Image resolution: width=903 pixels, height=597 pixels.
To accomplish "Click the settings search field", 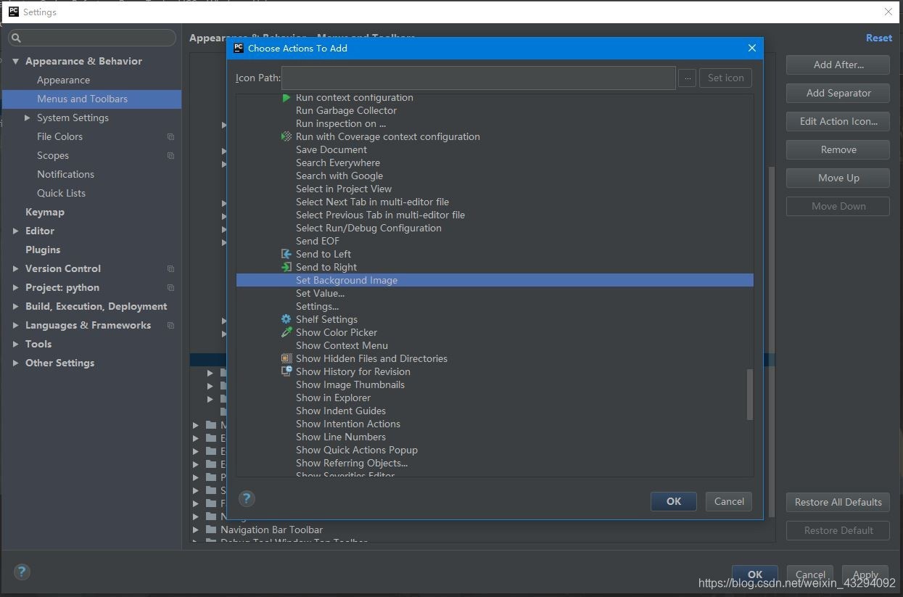I will coord(92,38).
